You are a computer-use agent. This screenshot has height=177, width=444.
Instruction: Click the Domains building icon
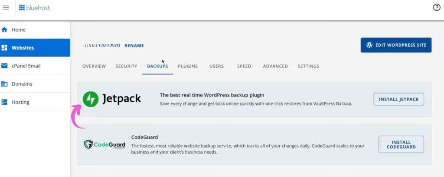4,84
